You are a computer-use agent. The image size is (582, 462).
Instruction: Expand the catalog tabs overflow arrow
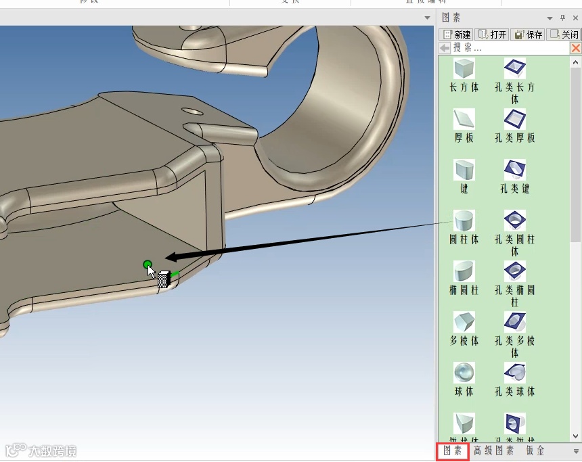pos(576,451)
